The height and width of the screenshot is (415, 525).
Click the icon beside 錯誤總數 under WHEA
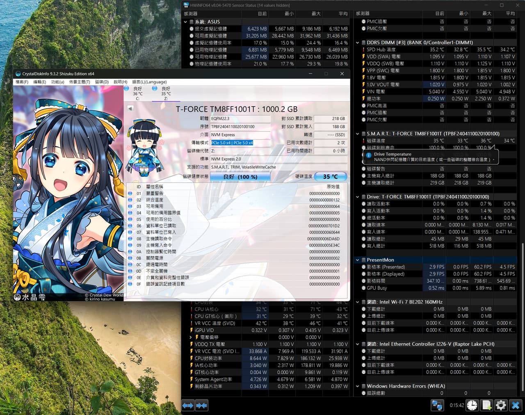point(363,393)
